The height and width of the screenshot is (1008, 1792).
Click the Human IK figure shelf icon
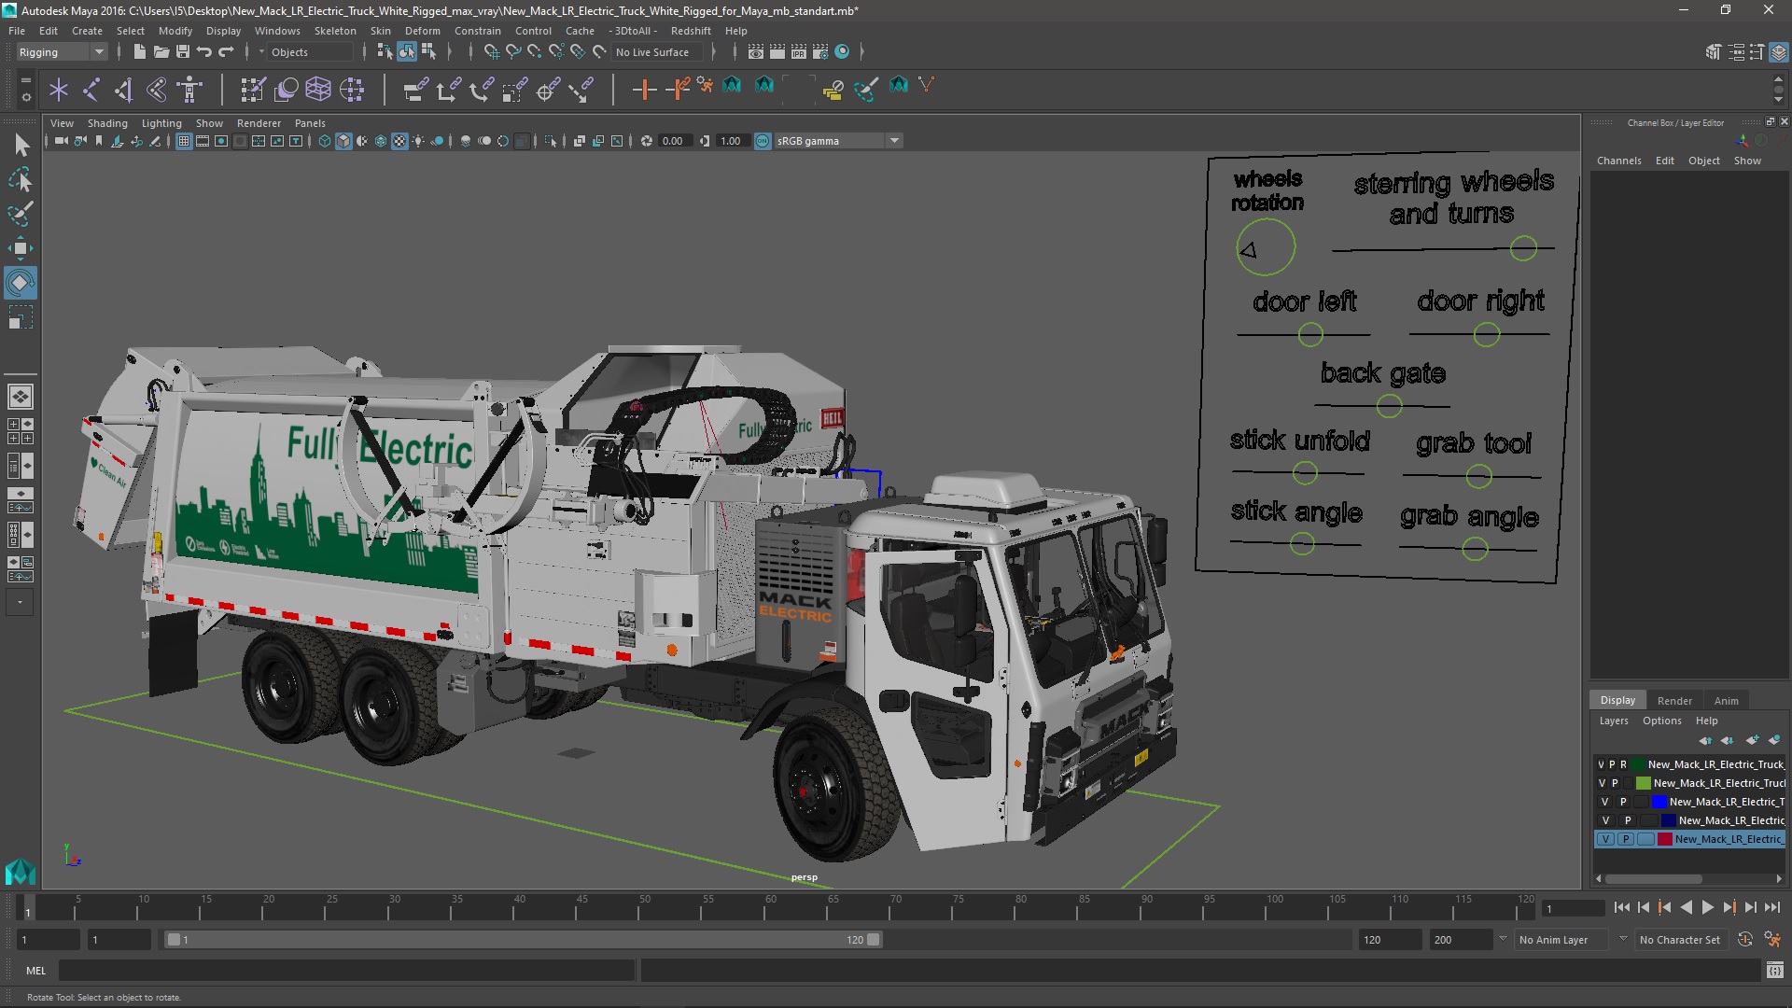click(x=189, y=90)
